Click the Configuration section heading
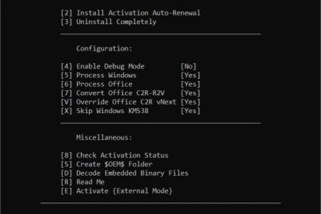 coord(104,48)
